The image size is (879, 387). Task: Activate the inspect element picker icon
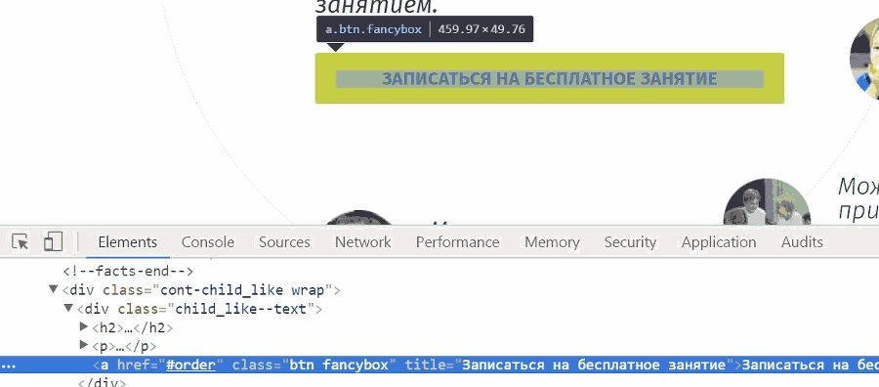click(21, 241)
